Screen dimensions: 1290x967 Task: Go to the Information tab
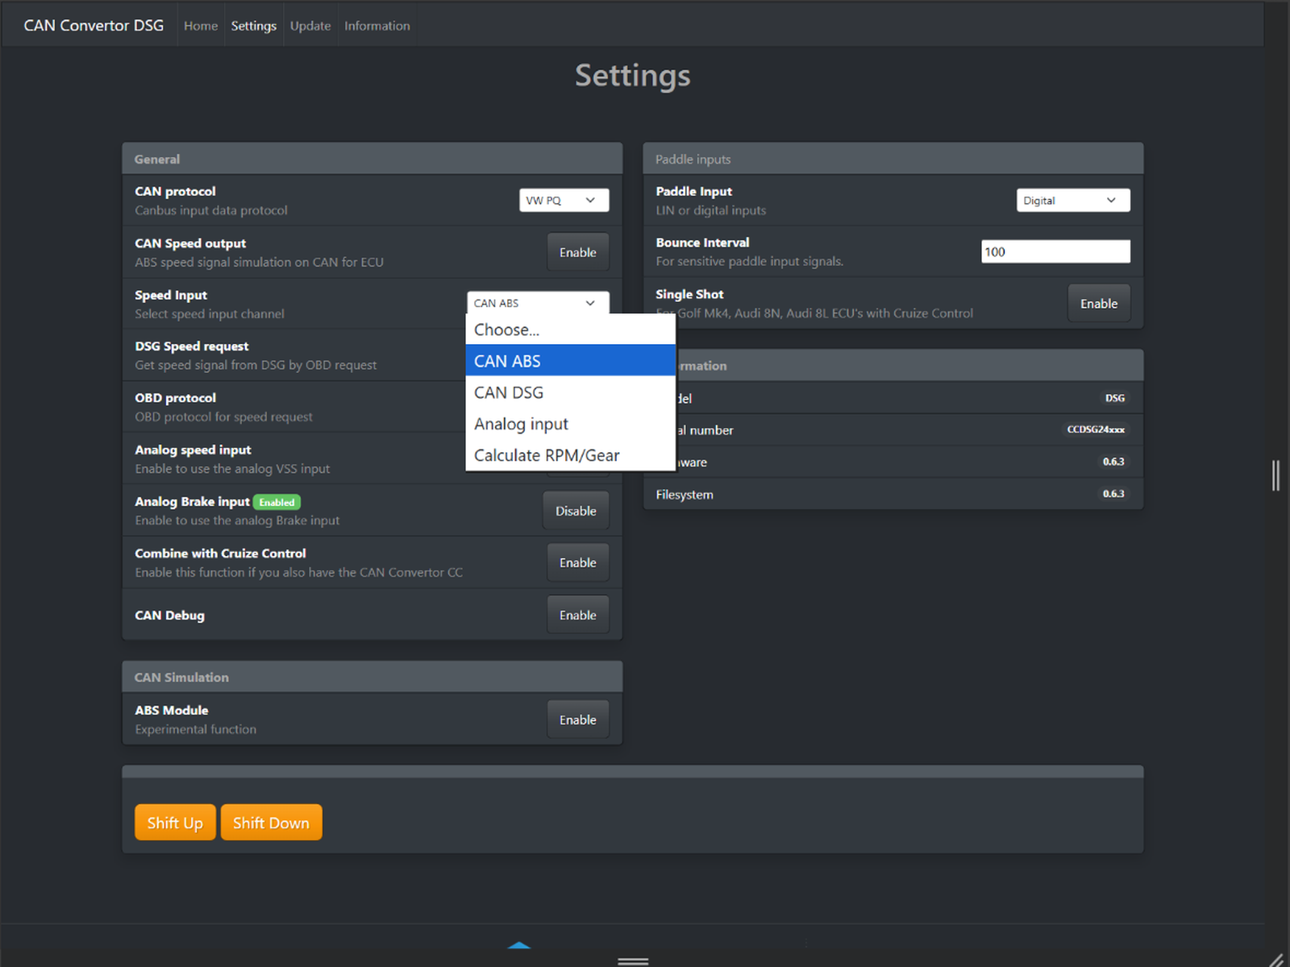[377, 26]
